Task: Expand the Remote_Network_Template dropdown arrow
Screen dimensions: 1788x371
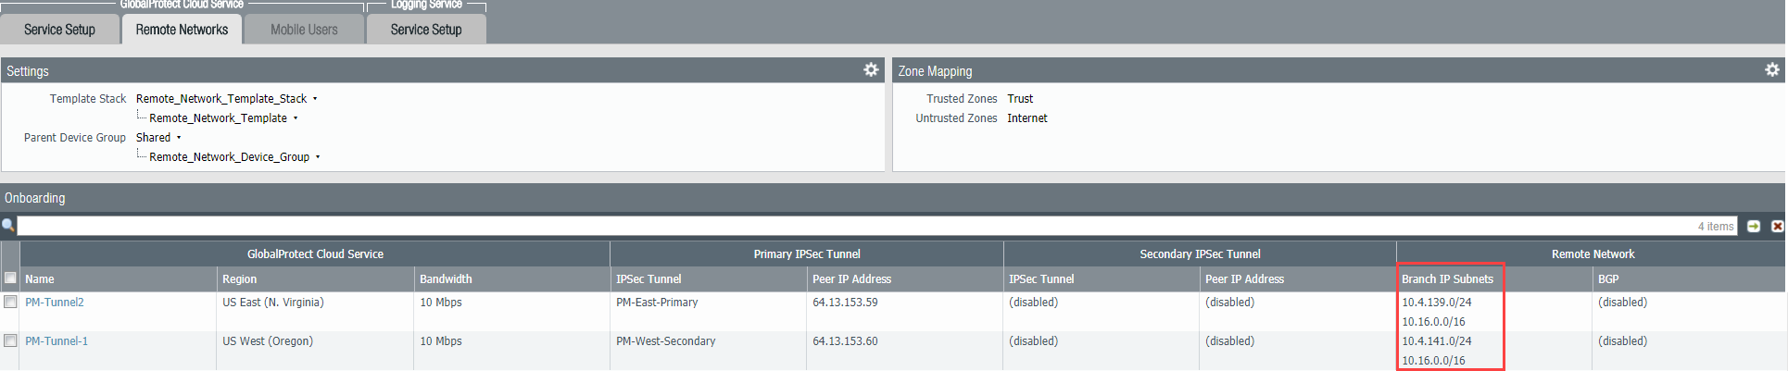Action: pyautogui.click(x=296, y=118)
